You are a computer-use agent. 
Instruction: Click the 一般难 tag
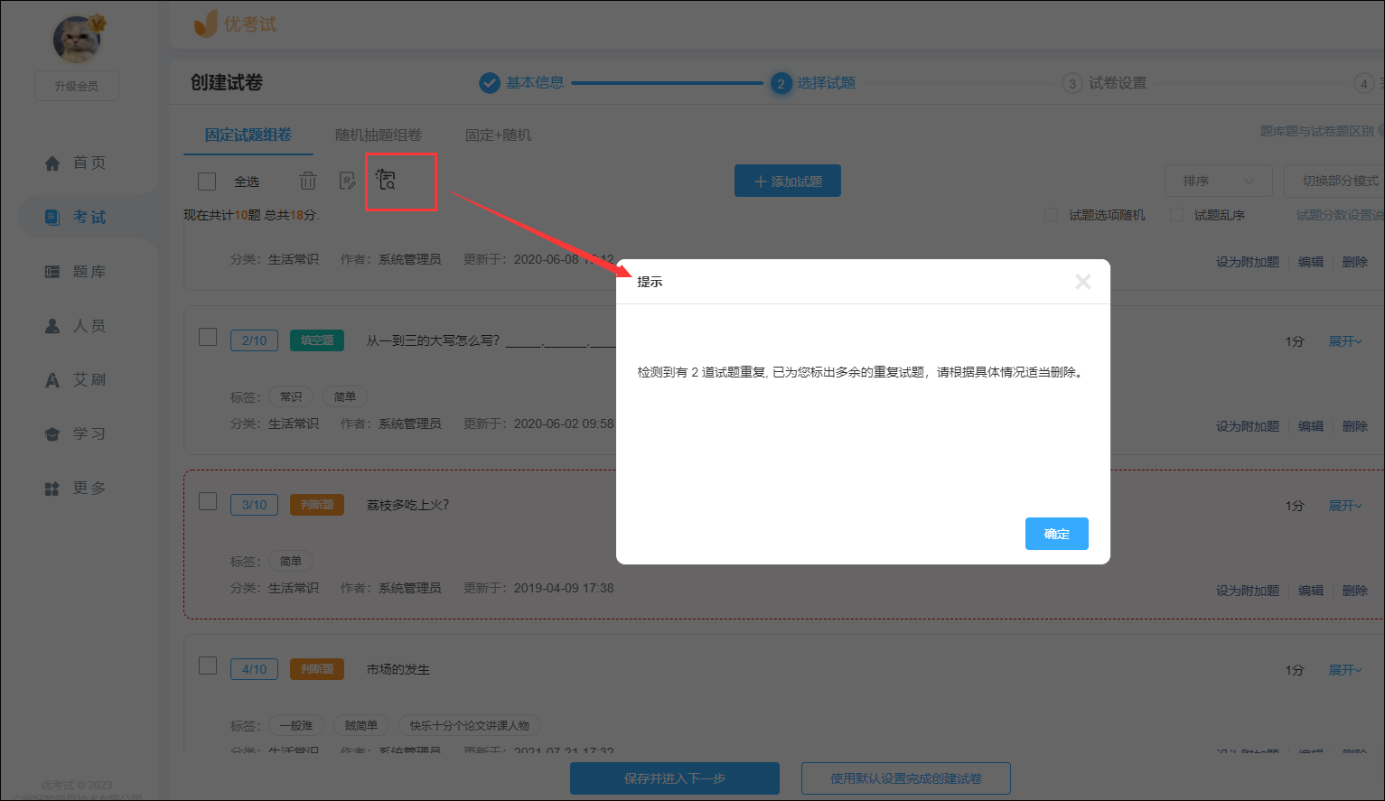tap(296, 725)
